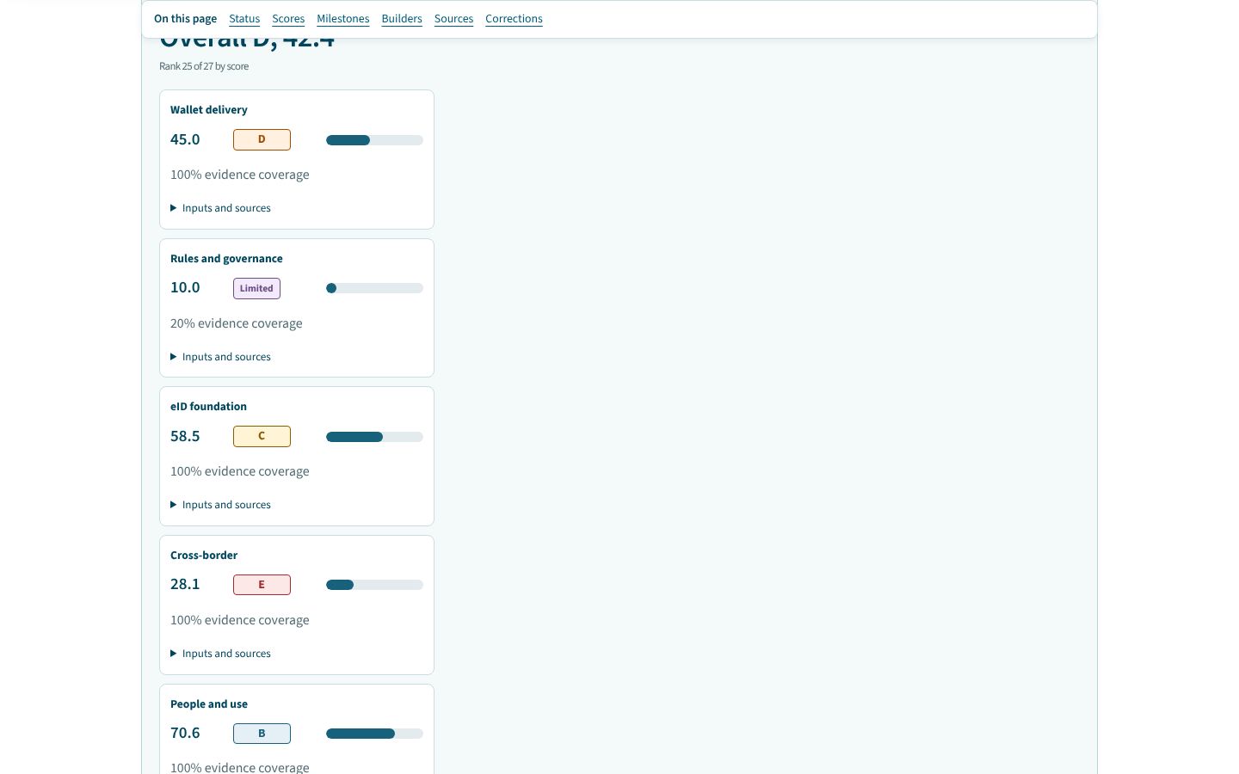Click the People and use card heading

(209, 704)
